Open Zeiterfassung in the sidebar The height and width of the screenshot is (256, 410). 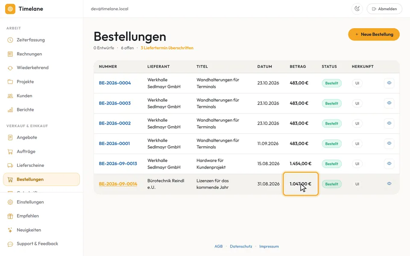coord(41,40)
